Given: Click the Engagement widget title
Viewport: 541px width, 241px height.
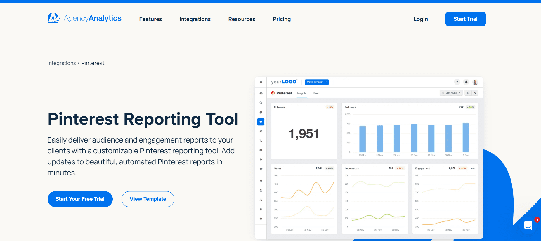Looking at the screenshot, I should point(422,168).
